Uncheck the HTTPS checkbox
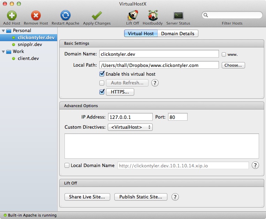The width and height of the screenshot is (266, 219). [x=102, y=92]
